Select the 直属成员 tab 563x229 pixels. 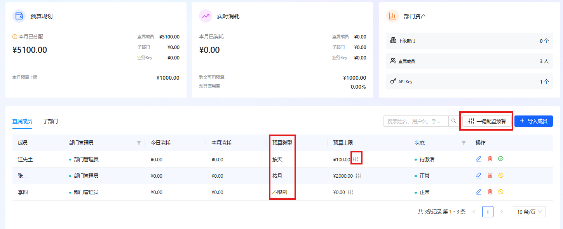point(22,121)
